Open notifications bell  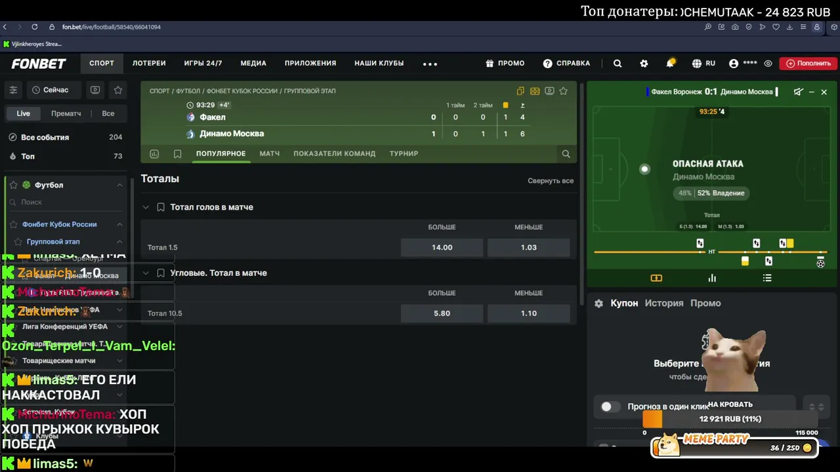(x=670, y=64)
